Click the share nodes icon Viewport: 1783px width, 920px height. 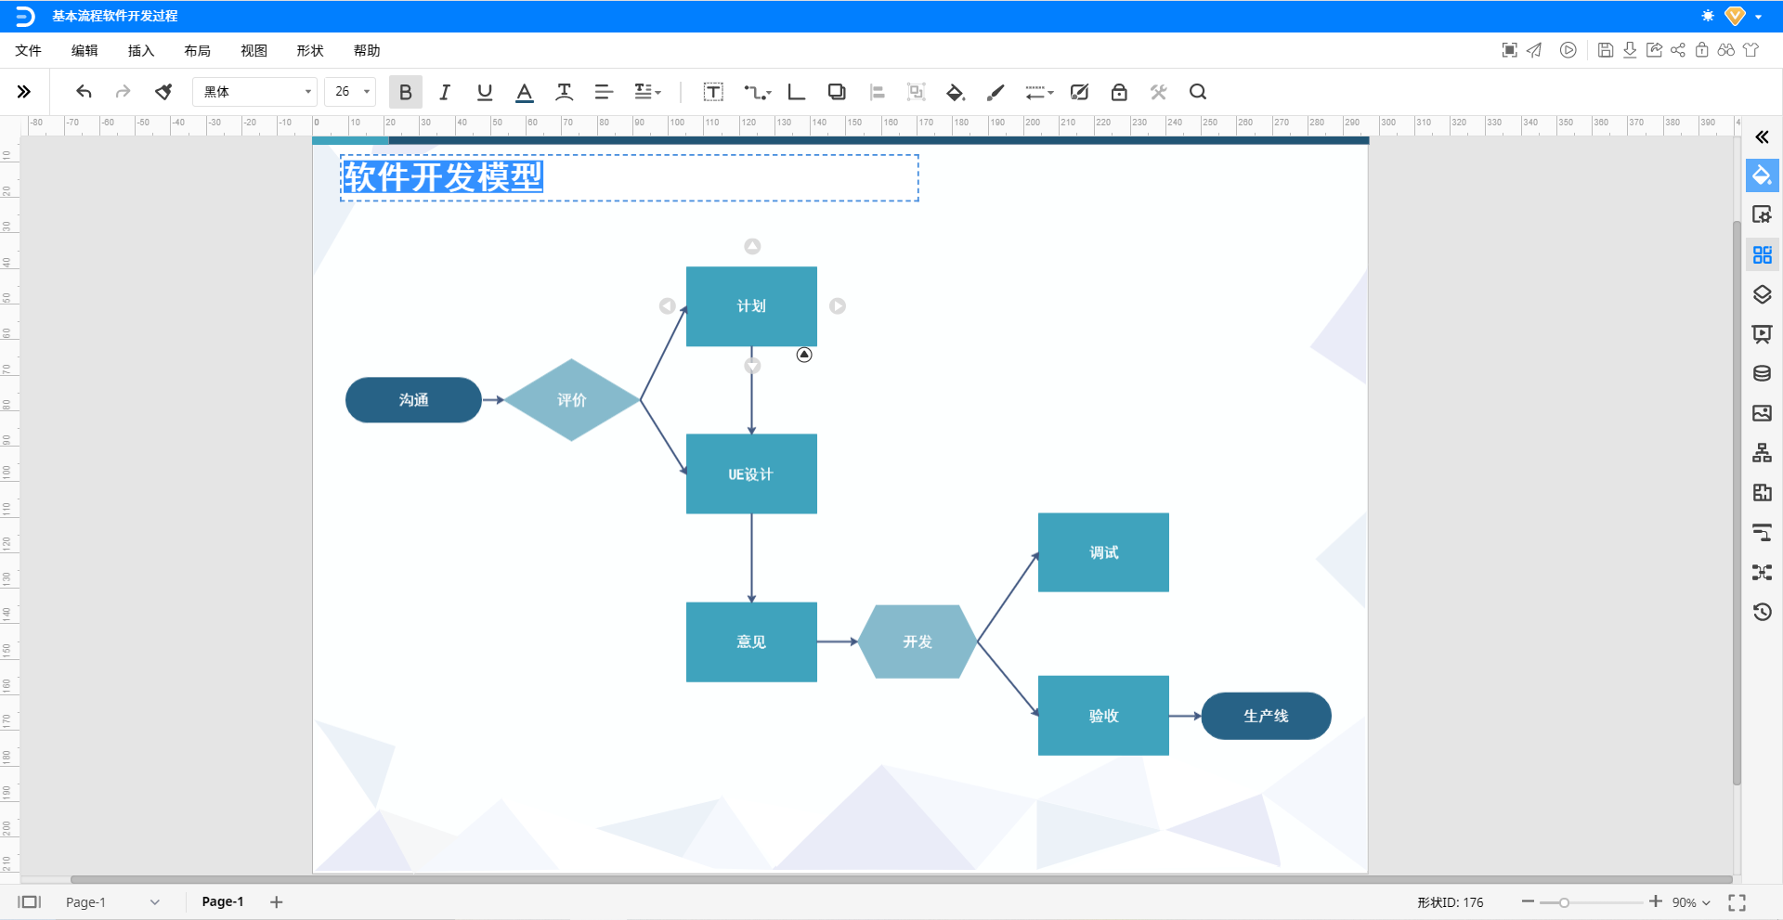point(1678,50)
